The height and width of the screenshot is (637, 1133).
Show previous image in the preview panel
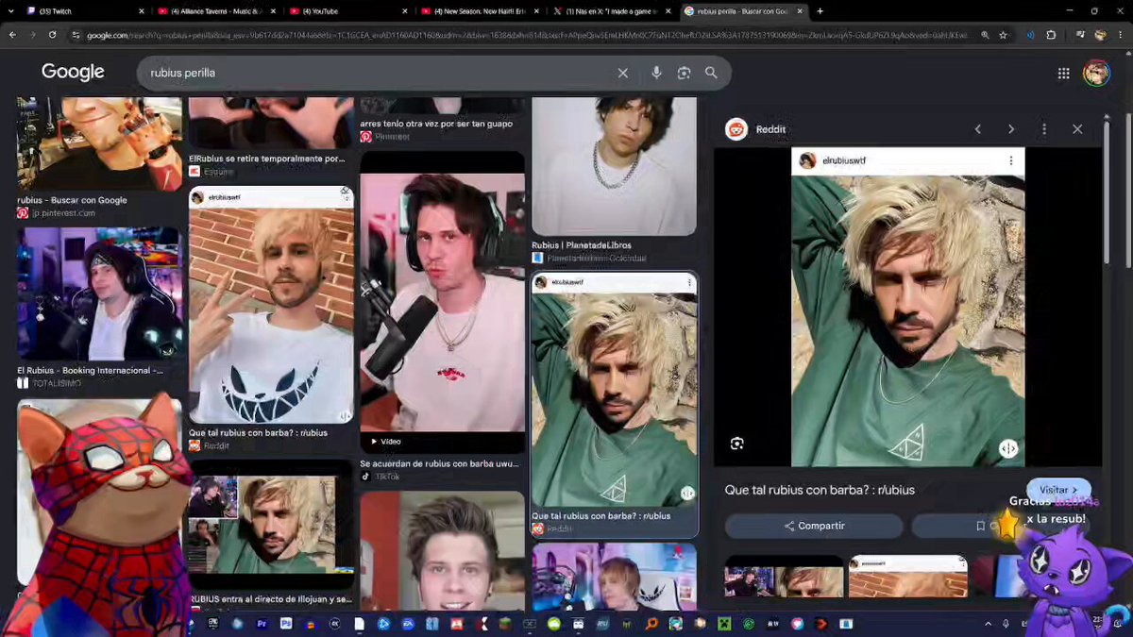[978, 129]
